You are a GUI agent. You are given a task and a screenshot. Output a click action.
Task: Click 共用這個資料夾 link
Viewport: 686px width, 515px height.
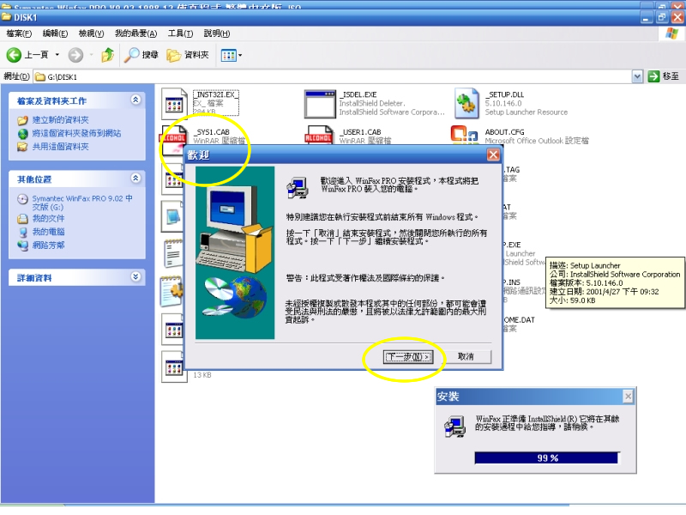coord(60,147)
